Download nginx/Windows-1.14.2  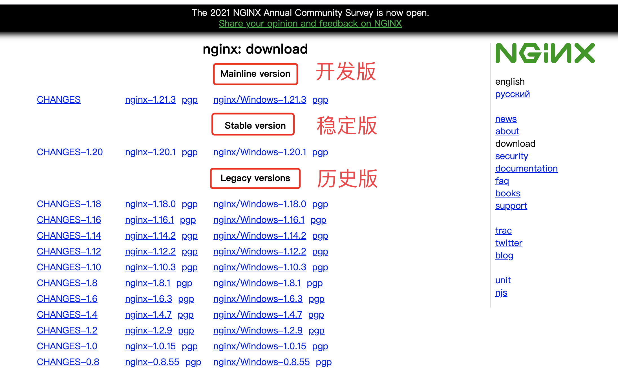pyautogui.click(x=260, y=236)
